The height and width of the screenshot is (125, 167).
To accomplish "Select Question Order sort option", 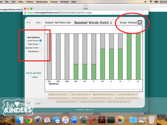I will click(x=40, y=48).
